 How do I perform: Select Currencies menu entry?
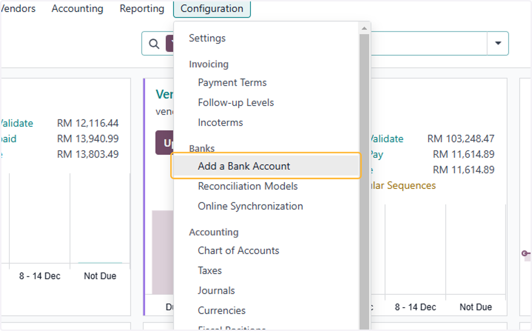(222, 310)
